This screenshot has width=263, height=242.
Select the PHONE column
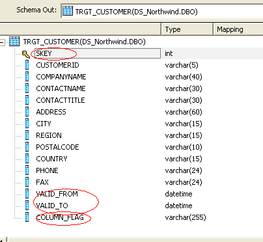pyautogui.click(x=47, y=170)
